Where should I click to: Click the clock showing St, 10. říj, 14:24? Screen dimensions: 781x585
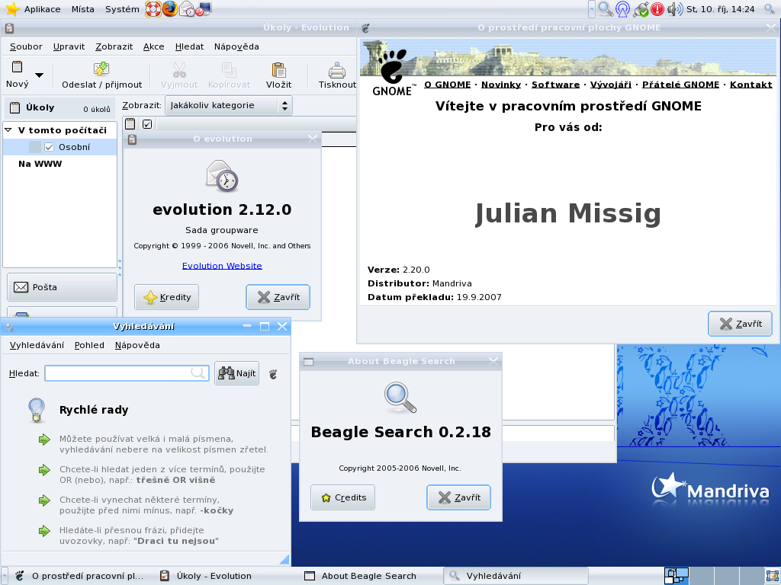(720, 9)
